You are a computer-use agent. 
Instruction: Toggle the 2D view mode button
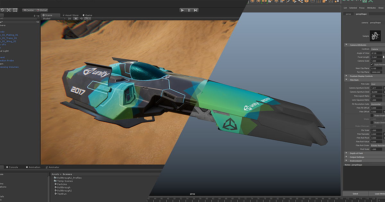(x=69, y=19)
